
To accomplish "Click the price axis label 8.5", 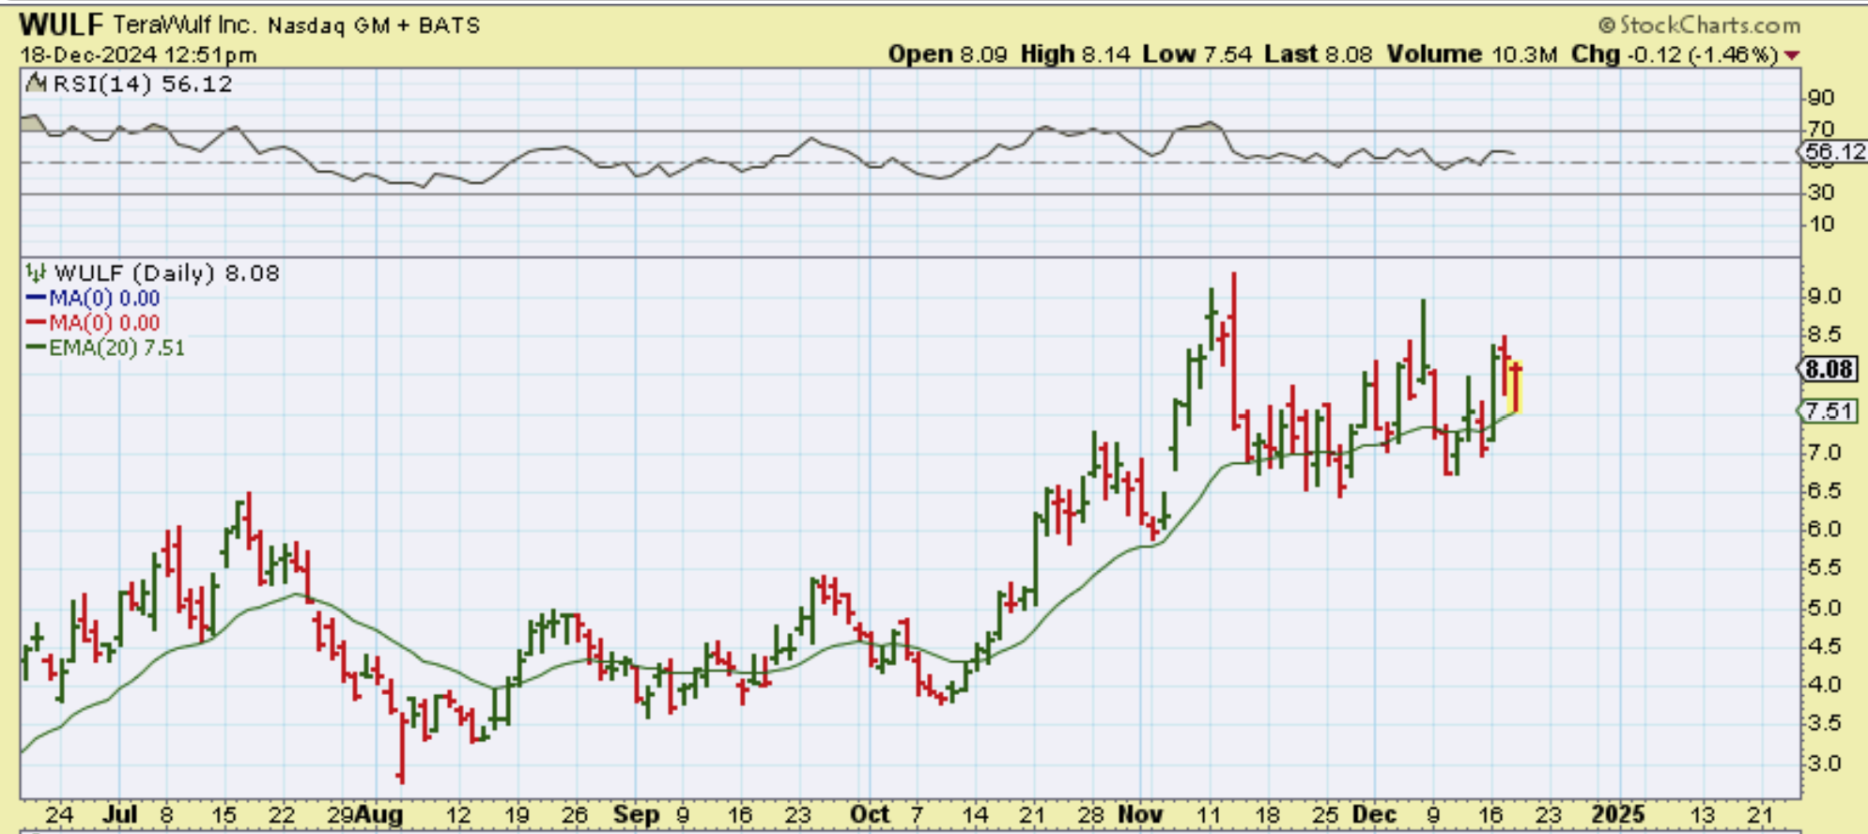I will point(1825,335).
